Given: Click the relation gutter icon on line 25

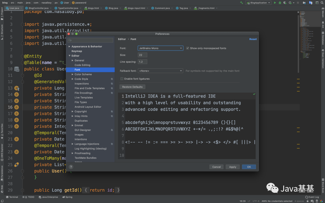Looking at the screenshot, I should tap(16, 165).
